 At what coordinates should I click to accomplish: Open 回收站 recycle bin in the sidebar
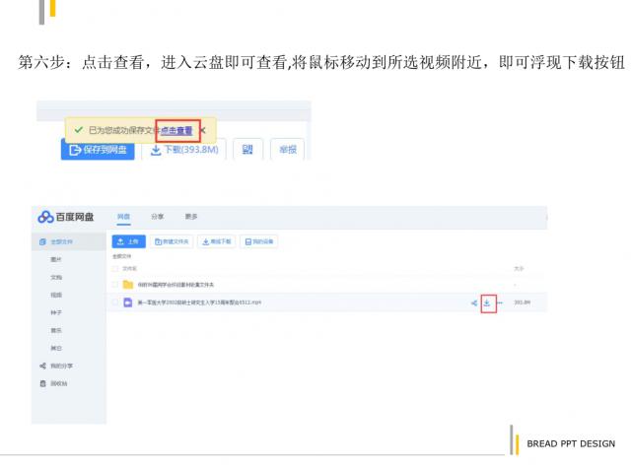tap(59, 383)
